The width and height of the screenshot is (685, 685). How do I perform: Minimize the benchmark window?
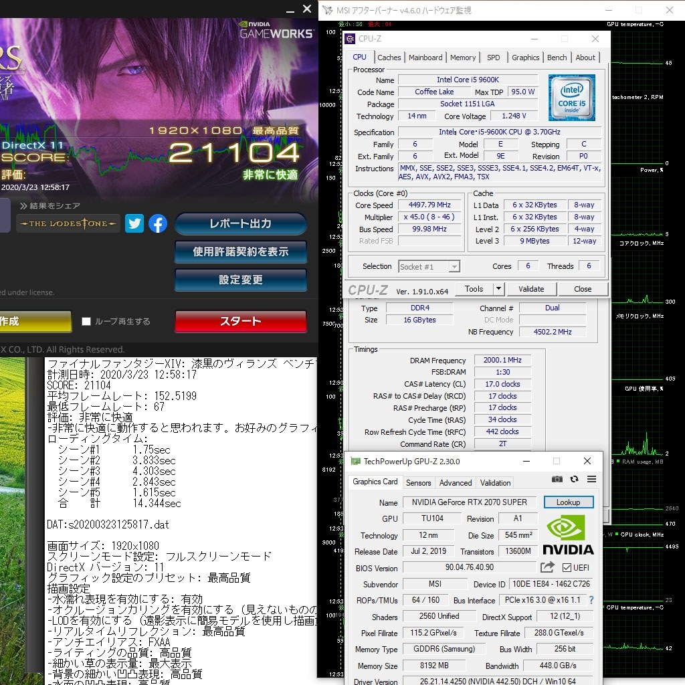[290, 10]
